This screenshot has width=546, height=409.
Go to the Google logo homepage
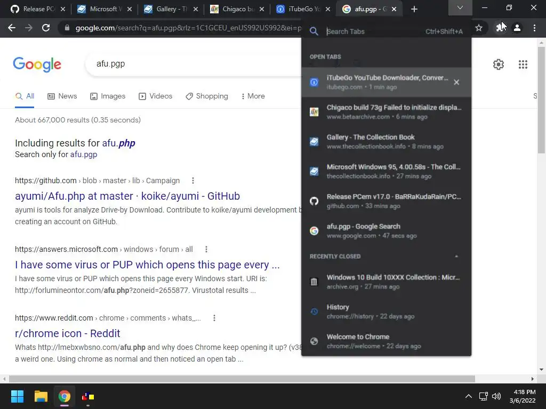(x=37, y=64)
